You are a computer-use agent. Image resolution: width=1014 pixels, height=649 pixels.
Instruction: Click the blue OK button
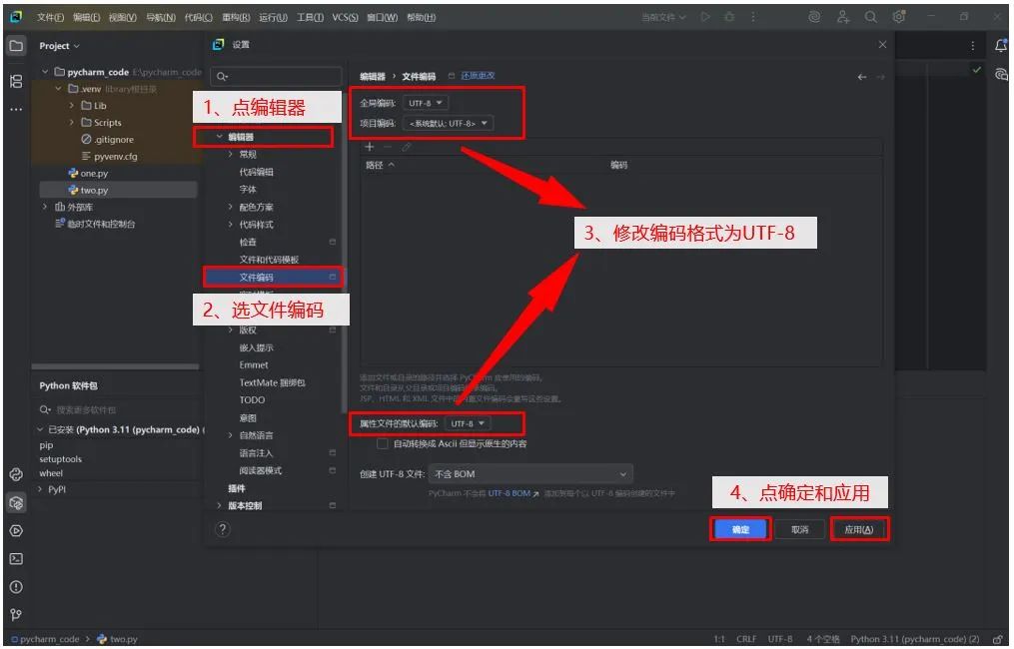741,531
